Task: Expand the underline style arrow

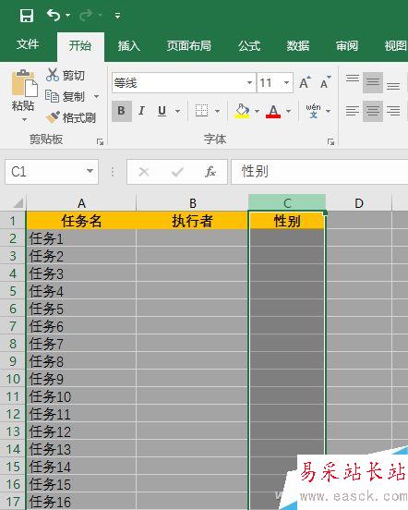Action: click(177, 111)
